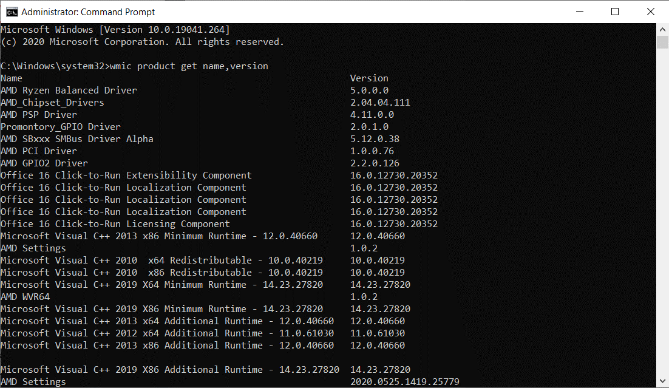The width and height of the screenshot is (669, 388).
Task: Click version value '2.0.1.0'
Action: 370,127
